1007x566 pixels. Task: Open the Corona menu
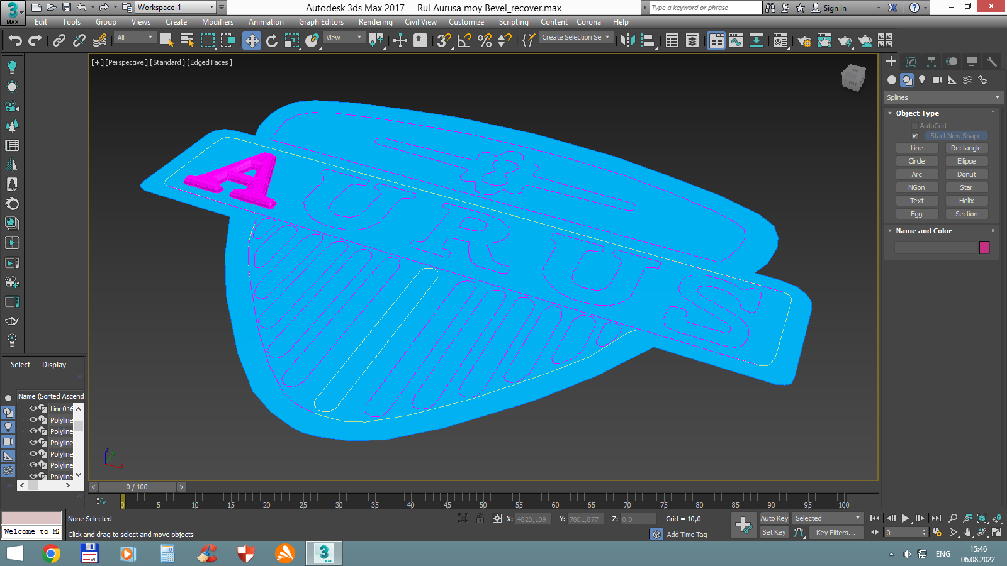[588, 22]
